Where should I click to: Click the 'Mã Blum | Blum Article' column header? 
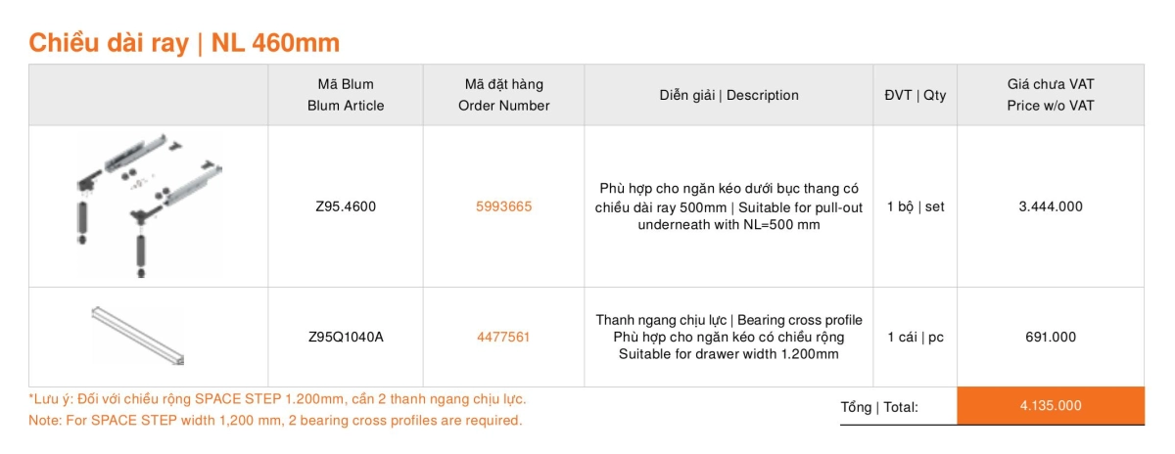click(346, 95)
